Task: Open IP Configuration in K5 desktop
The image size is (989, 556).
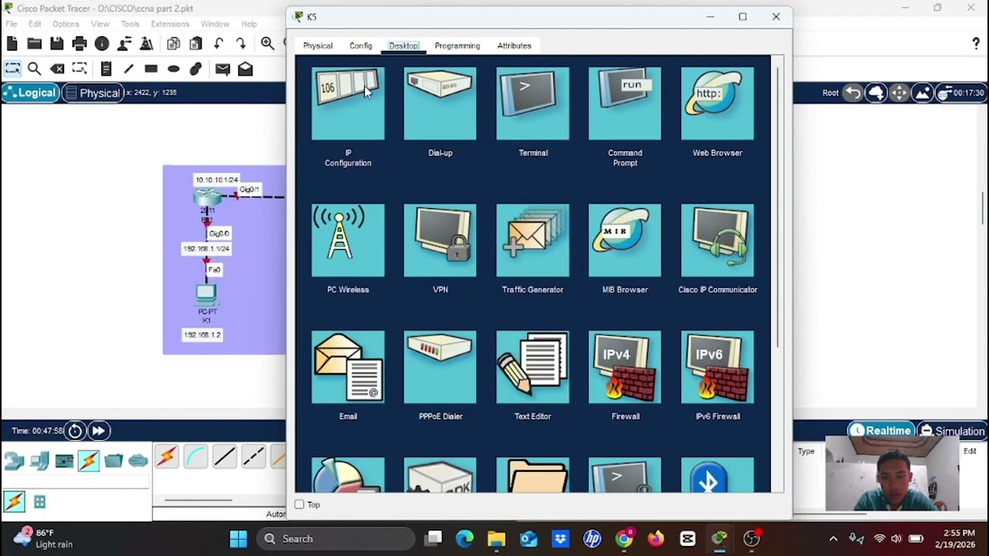Action: point(348,103)
